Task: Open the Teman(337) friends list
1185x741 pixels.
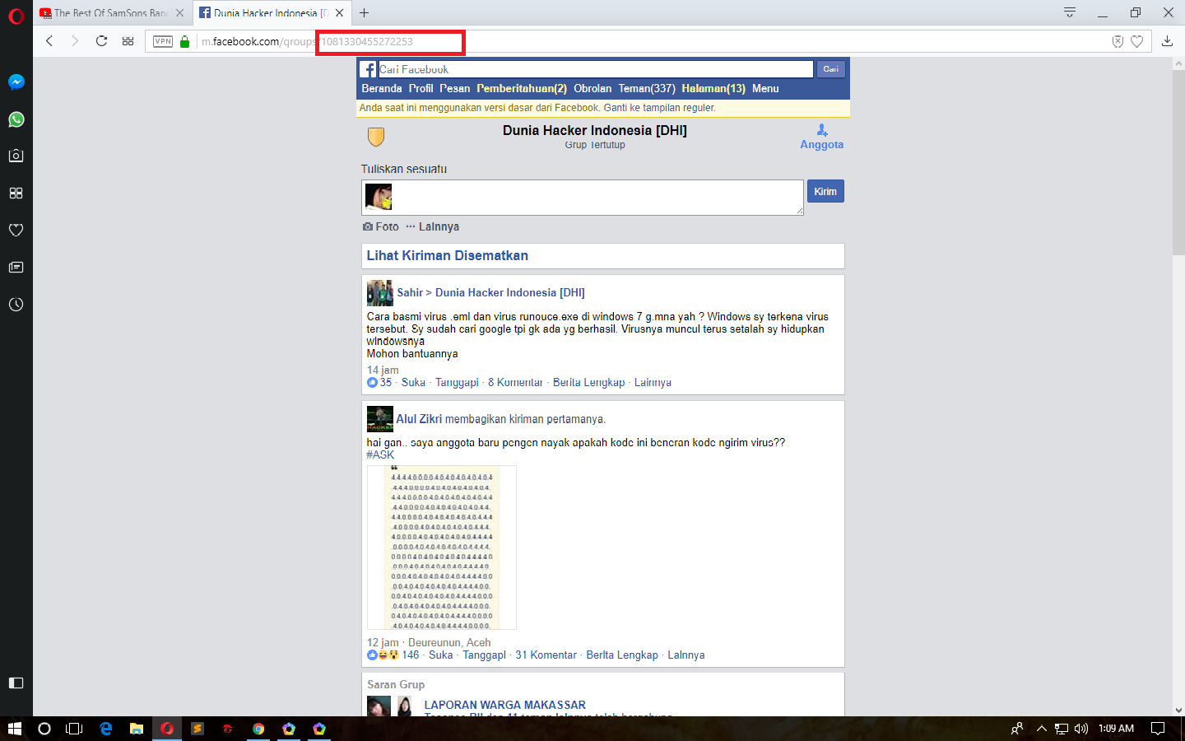Action: [x=647, y=89]
